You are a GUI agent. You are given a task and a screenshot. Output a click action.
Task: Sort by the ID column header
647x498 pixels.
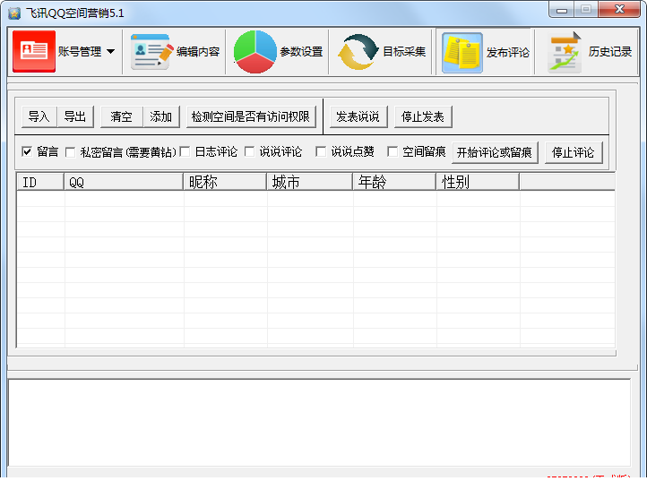(40, 182)
